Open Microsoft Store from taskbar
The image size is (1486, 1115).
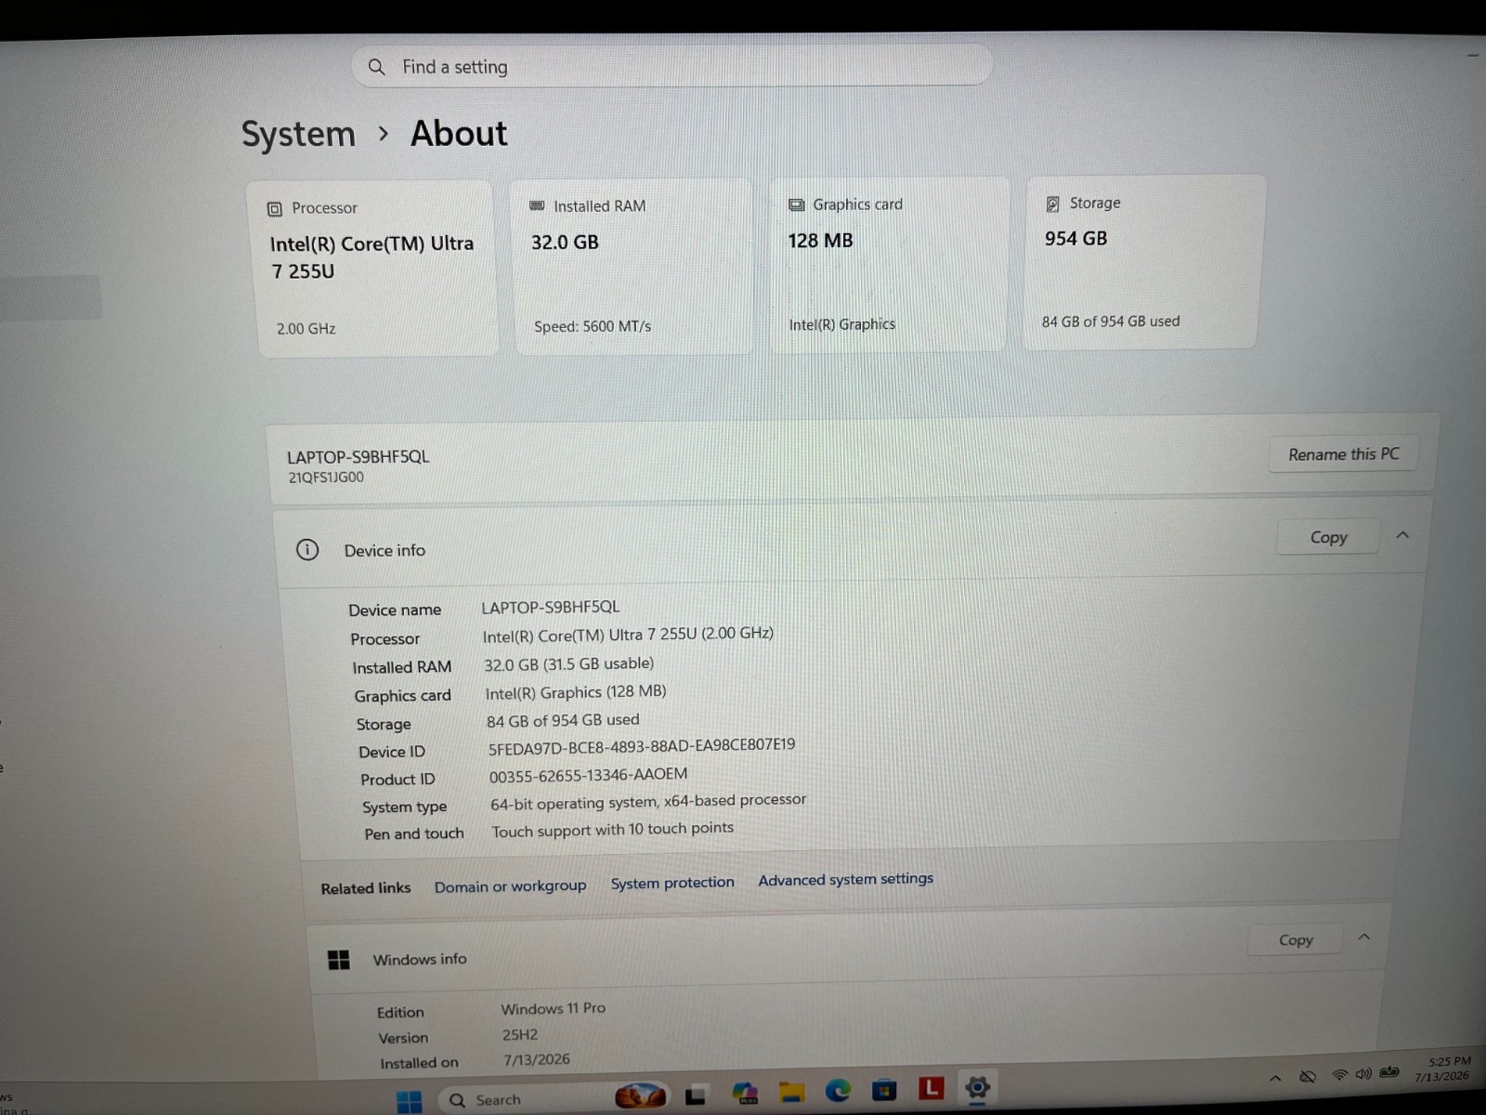tap(884, 1089)
